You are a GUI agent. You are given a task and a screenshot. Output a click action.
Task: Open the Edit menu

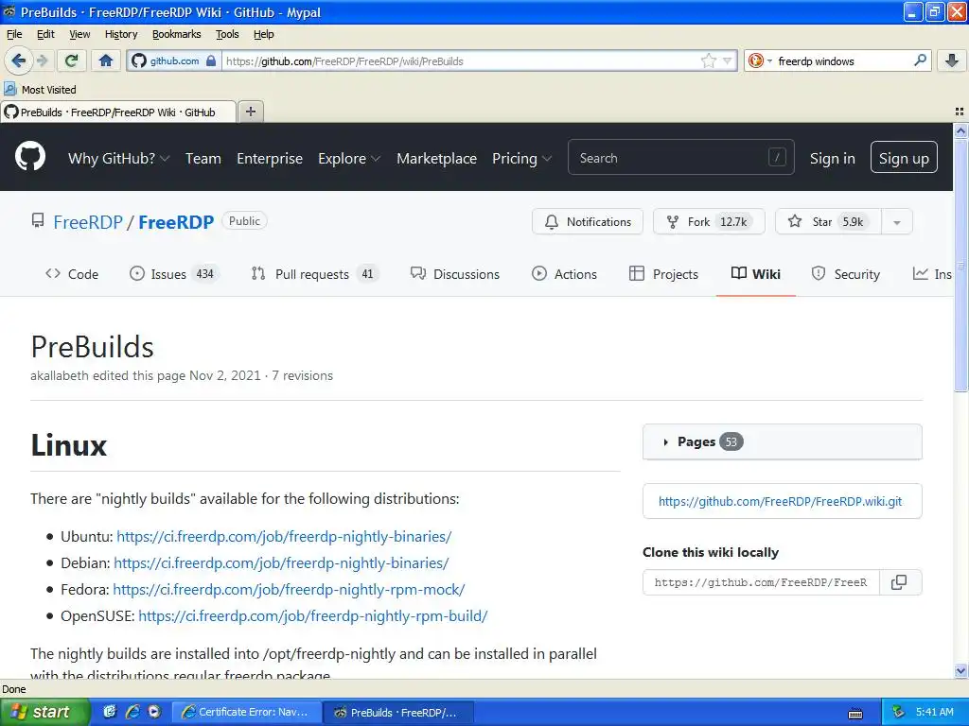[x=45, y=34]
